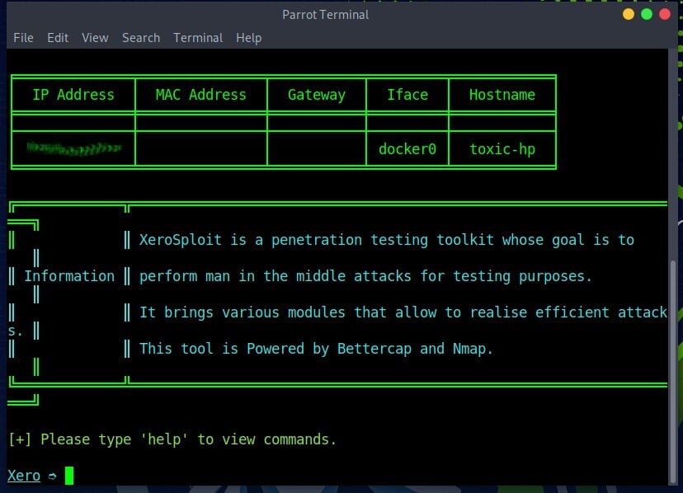Open the Search menu
Image resolution: width=683 pixels, height=493 pixels.
point(141,38)
